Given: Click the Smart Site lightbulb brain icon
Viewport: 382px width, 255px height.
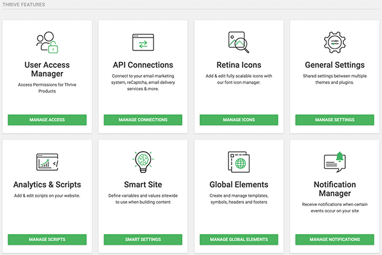Looking at the screenshot, I should pyautogui.click(x=143, y=162).
